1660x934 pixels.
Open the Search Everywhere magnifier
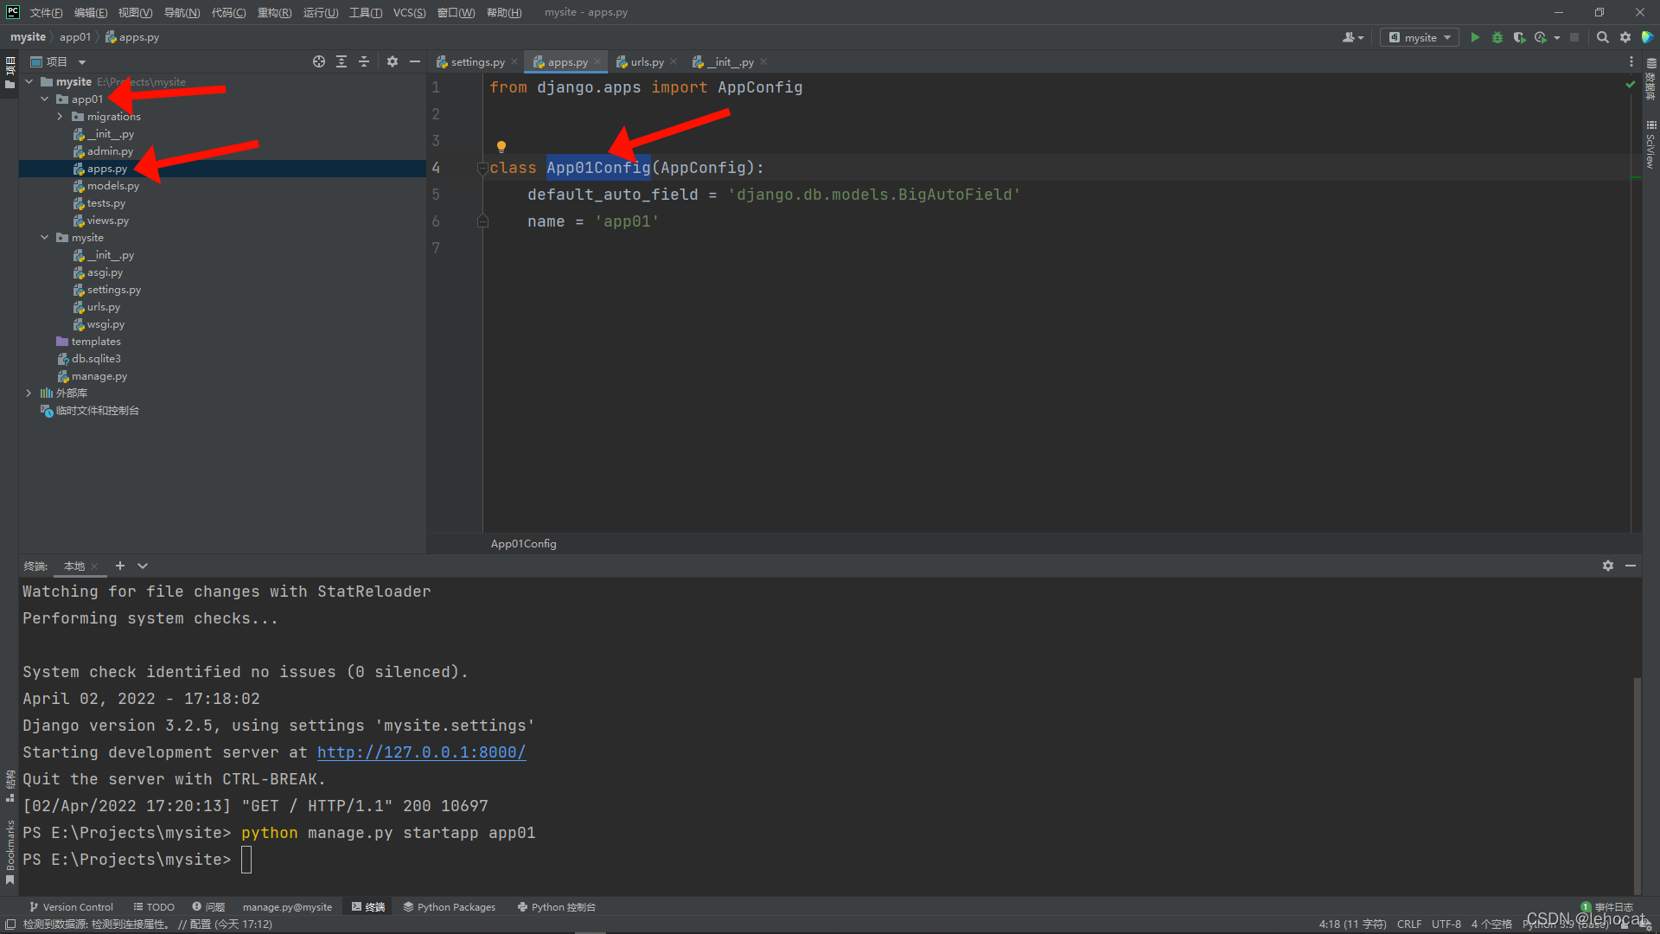1602,37
